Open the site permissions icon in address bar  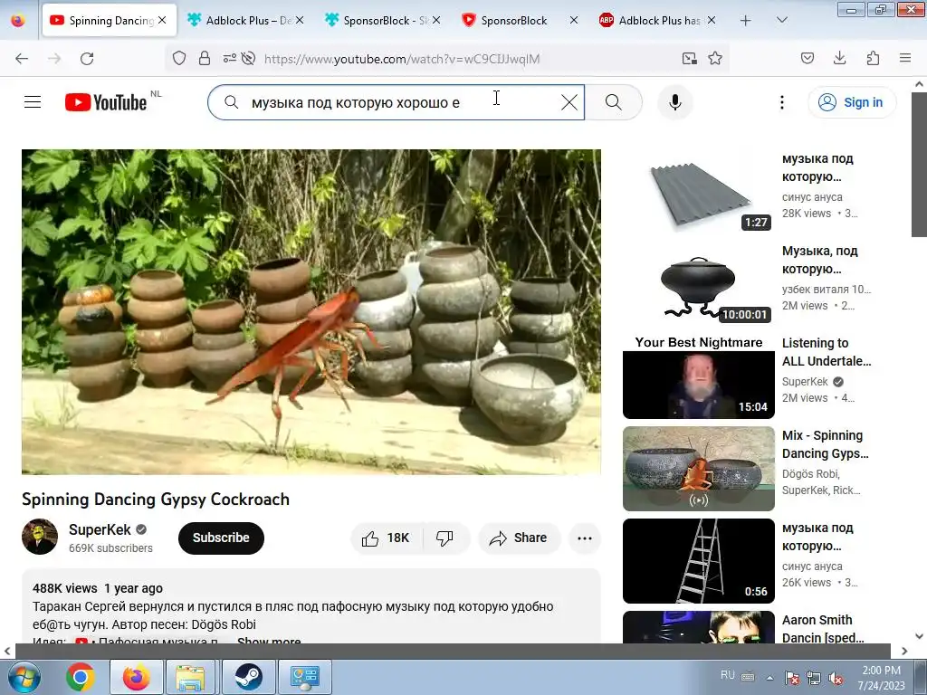(229, 58)
